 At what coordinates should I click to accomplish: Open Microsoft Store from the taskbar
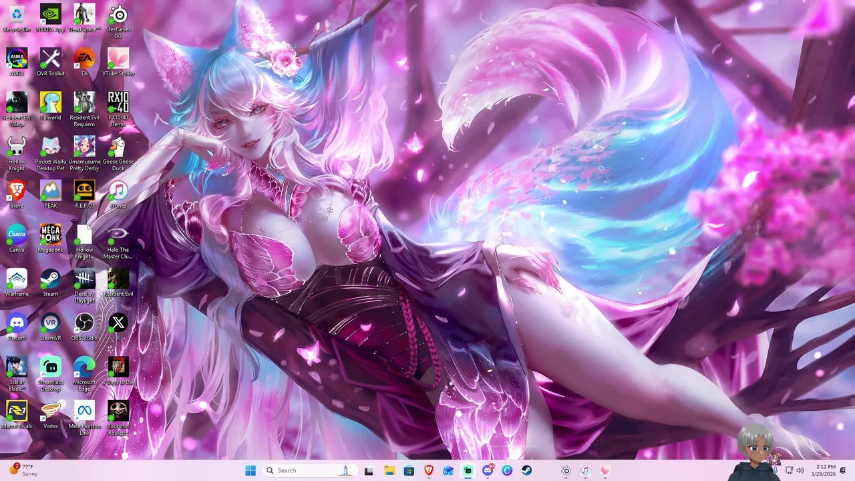tap(409, 470)
